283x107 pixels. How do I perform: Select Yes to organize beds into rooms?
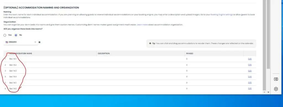[x=5, y=35]
